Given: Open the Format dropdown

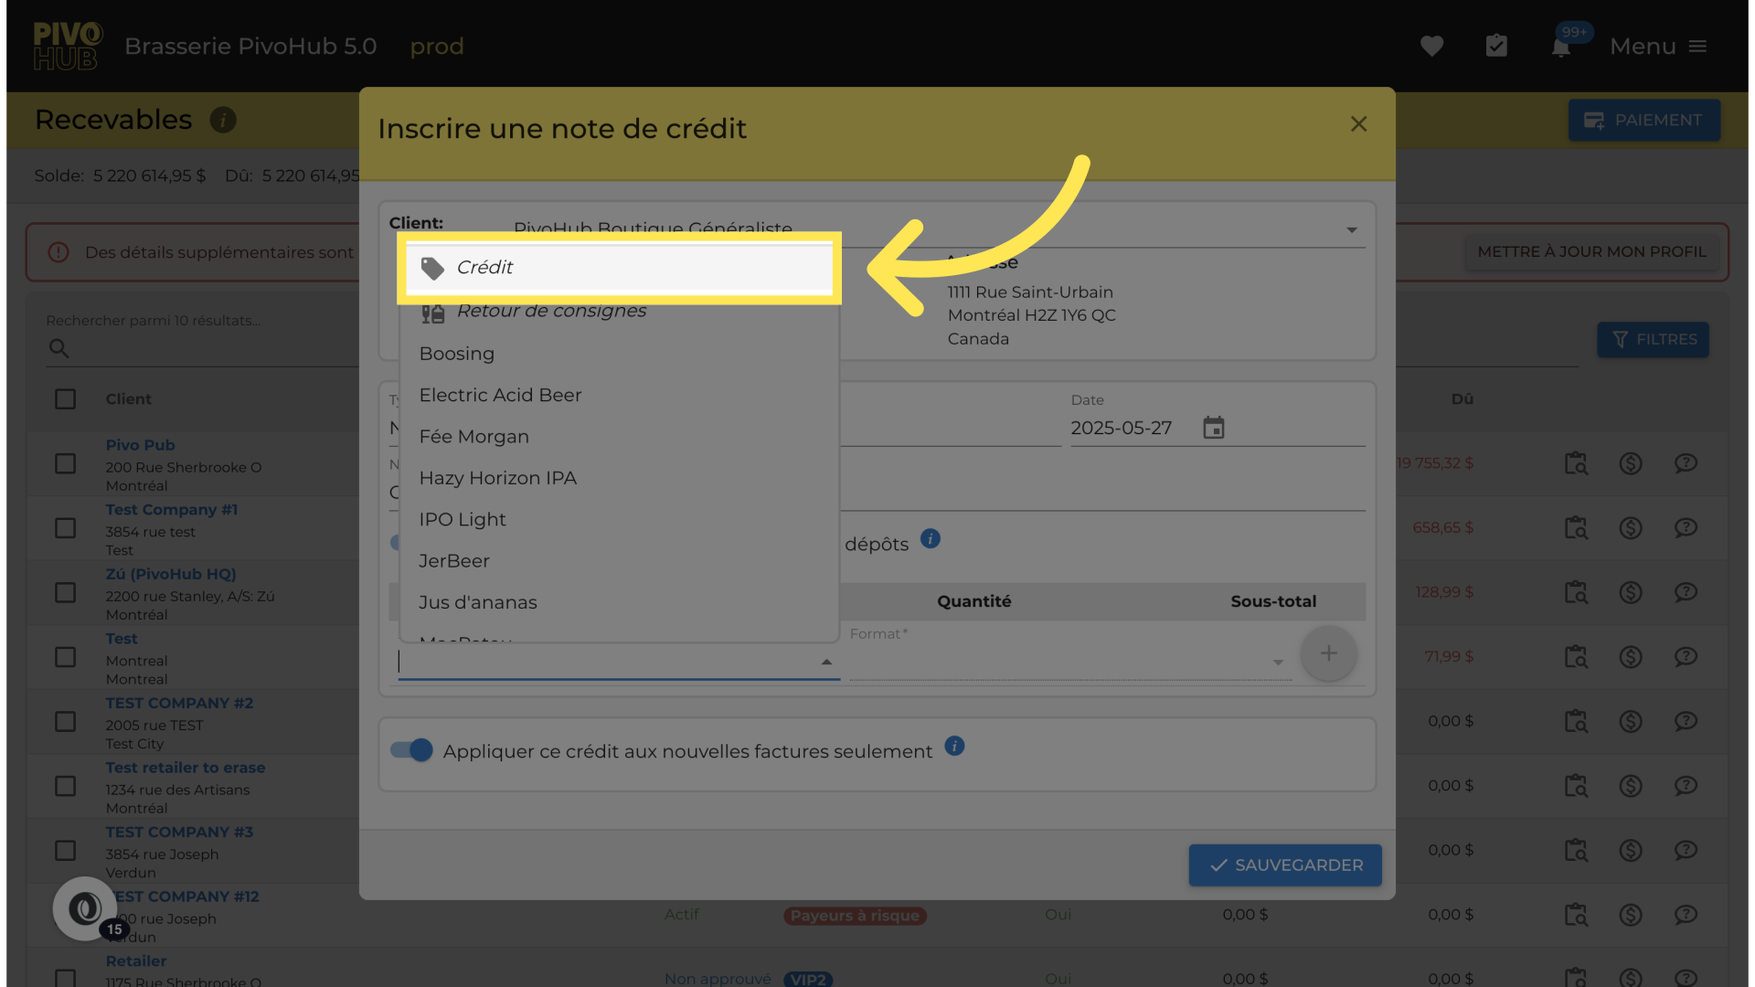Looking at the screenshot, I should click(x=1278, y=663).
